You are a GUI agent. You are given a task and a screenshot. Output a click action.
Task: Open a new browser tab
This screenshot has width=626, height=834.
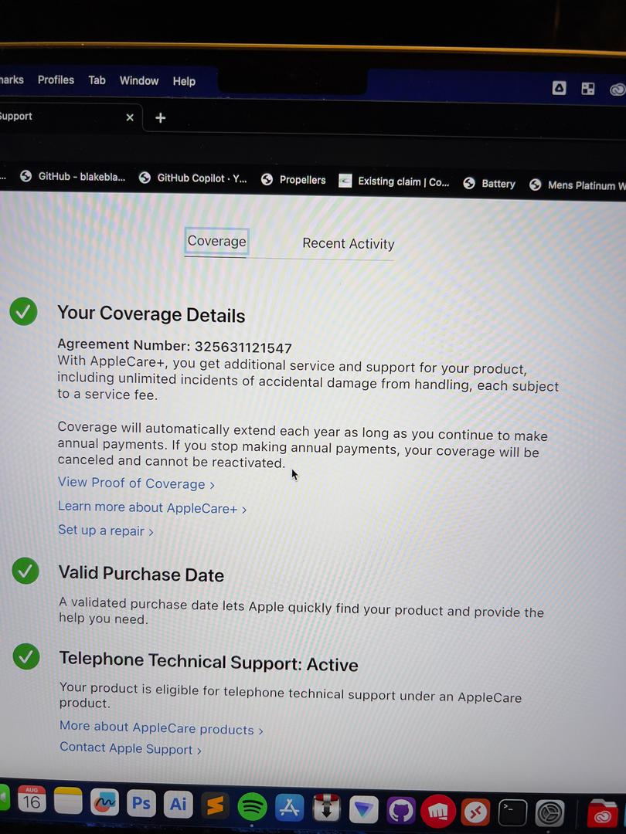[x=160, y=117]
